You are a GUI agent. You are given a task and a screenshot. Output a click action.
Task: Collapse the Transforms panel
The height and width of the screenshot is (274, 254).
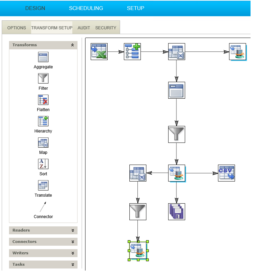click(x=72, y=45)
